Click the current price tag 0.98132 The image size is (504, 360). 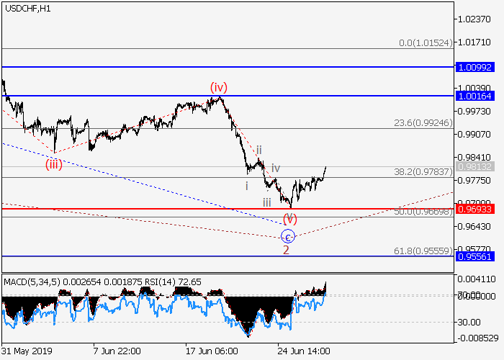[474, 166]
